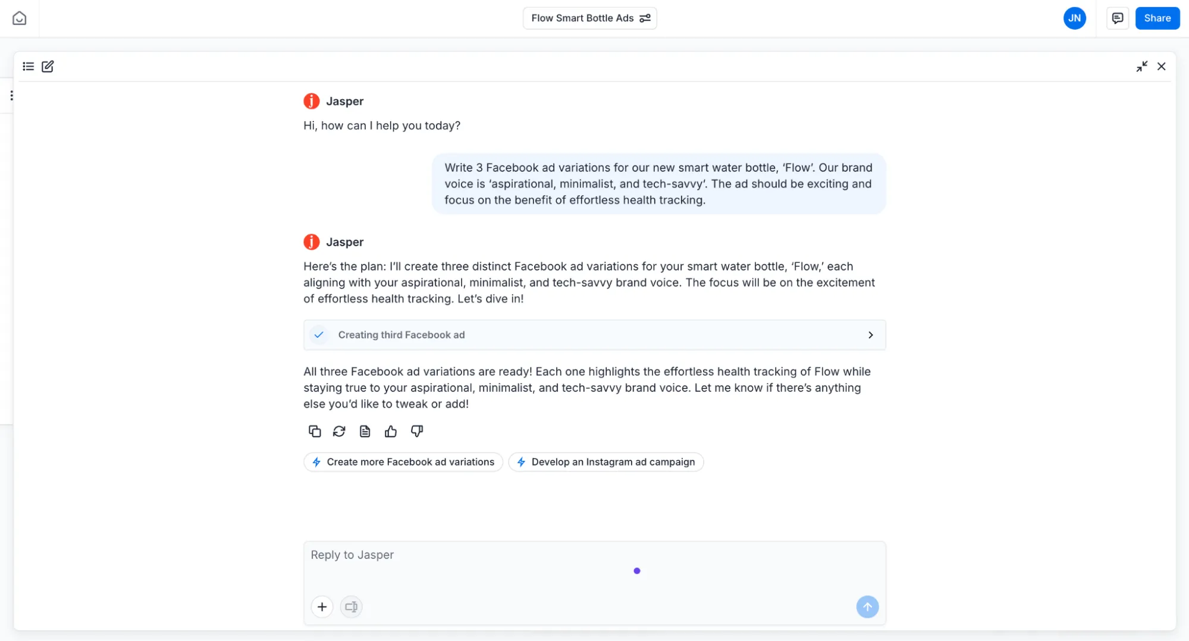This screenshot has width=1189, height=641.
Task: Open the JN user avatar menu
Action: coord(1074,18)
